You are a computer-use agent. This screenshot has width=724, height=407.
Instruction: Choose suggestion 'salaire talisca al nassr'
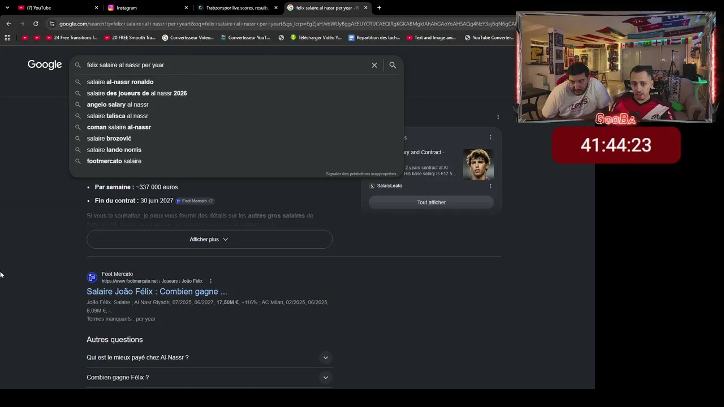236,116
